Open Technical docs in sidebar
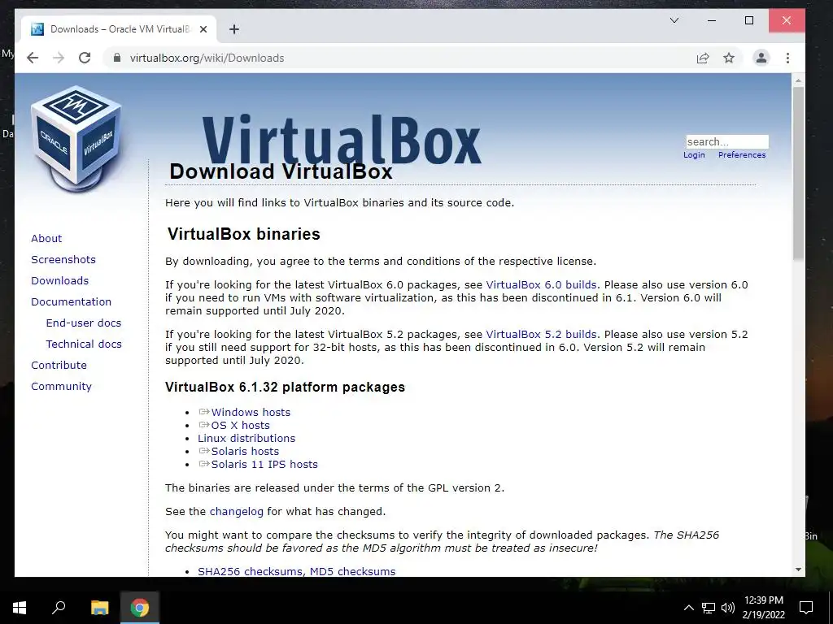 click(84, 344)
